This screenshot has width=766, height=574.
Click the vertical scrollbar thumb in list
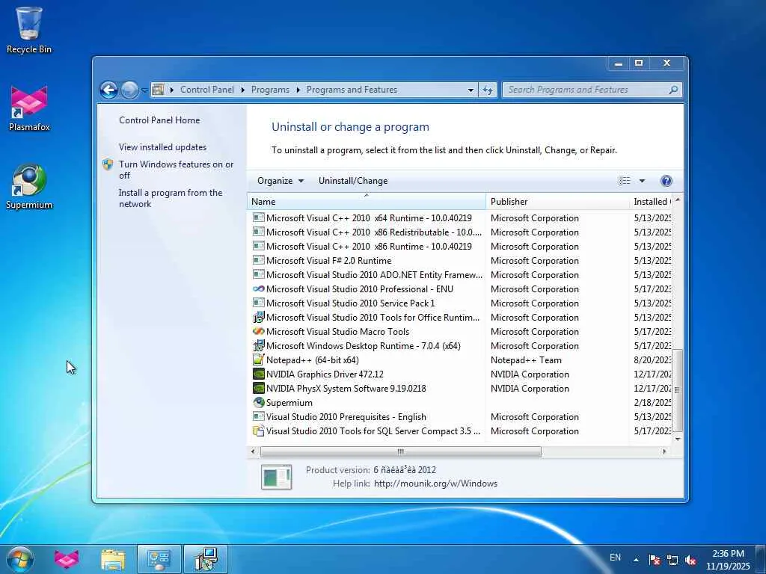tap(677, 390)
